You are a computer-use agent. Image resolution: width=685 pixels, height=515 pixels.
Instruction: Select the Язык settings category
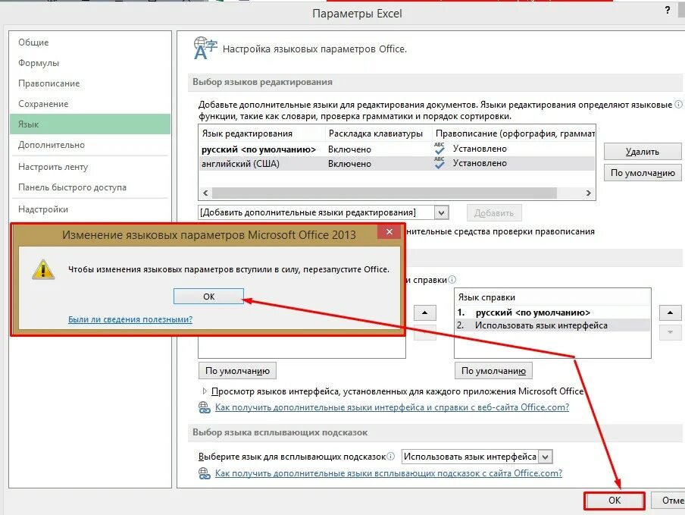90,124
